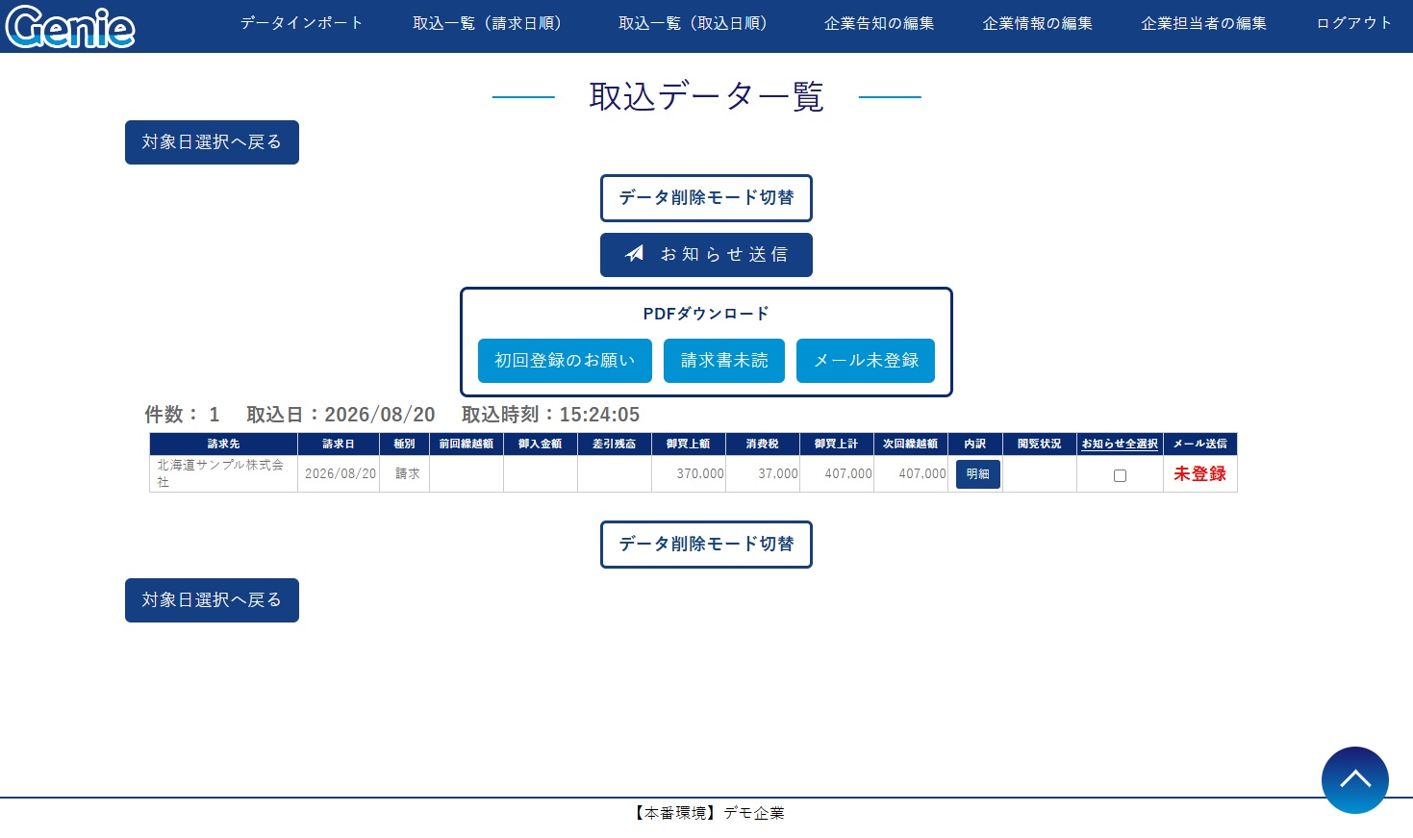1413x838 pixels.
Task: Click the 前回繰越額 column header
Action: (467, 444)
